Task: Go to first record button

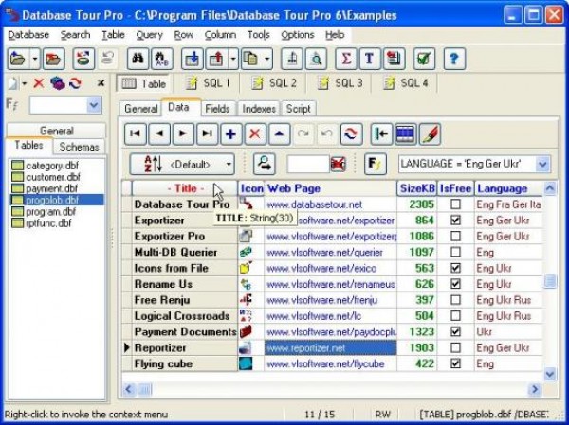Action: tap(136, 134)
